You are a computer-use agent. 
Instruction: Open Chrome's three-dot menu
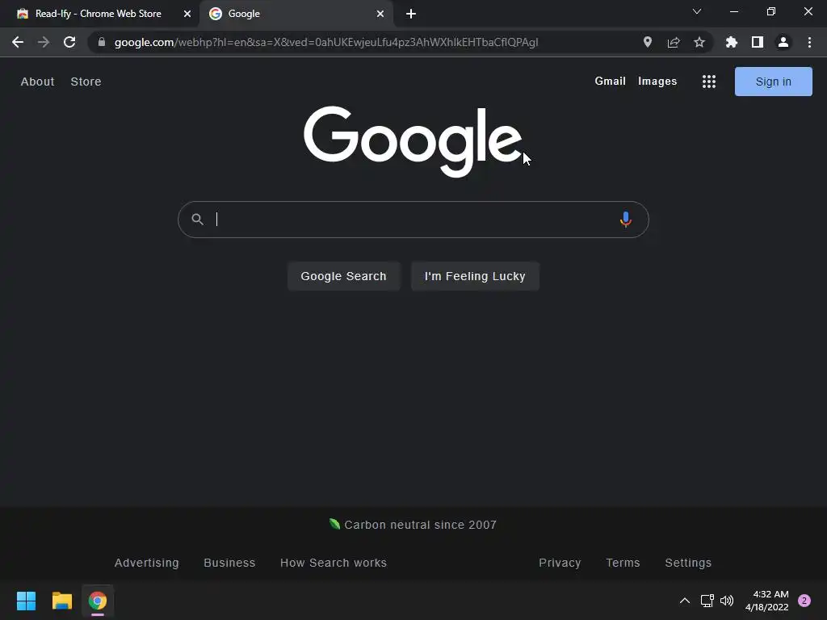coord(809,42)
